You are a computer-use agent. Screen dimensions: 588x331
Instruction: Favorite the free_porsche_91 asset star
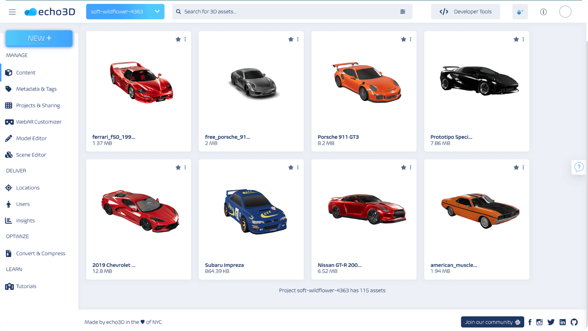click(291, 39)
